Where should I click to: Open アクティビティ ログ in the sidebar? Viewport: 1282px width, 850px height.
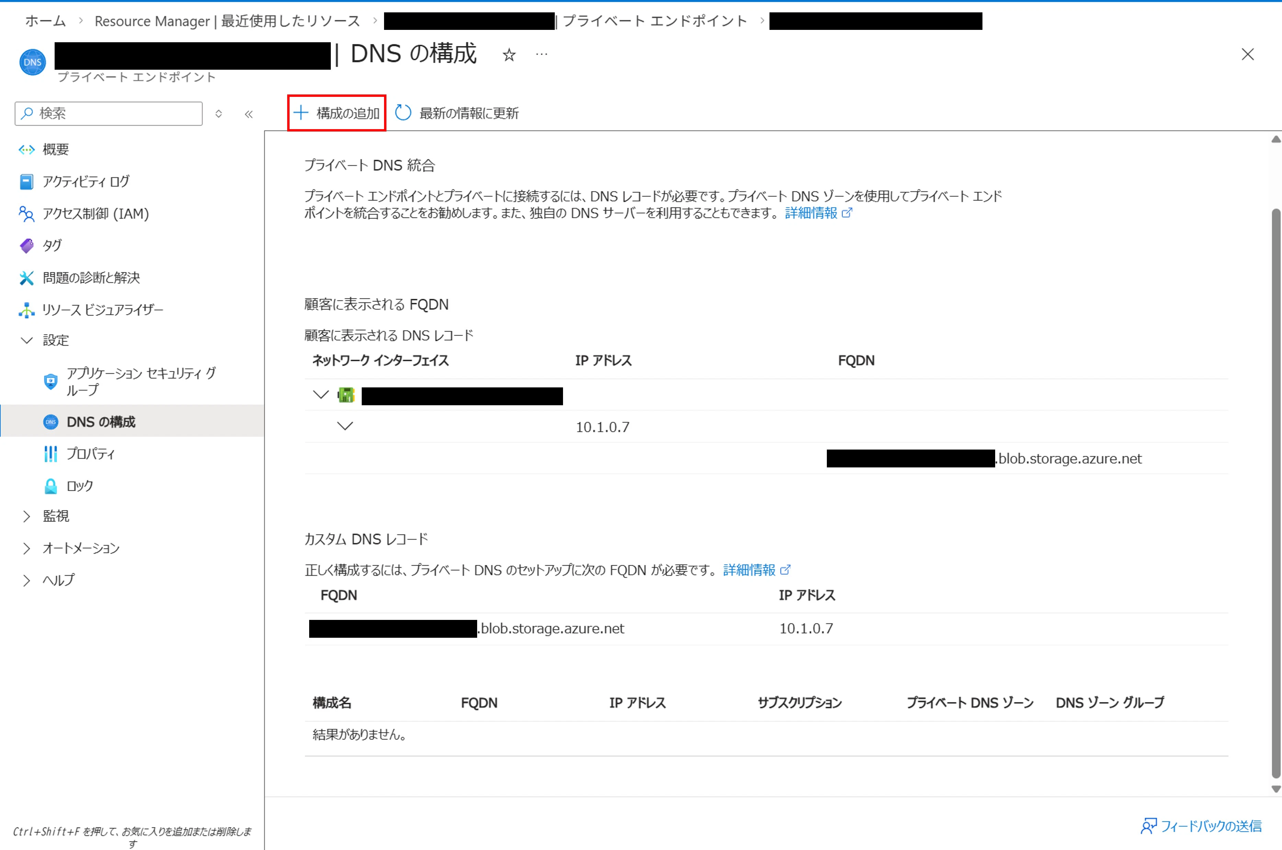(x=86, y=182)
